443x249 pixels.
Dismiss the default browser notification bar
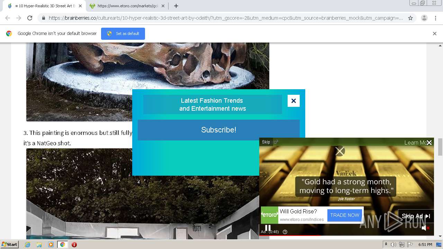click(435, 34)
